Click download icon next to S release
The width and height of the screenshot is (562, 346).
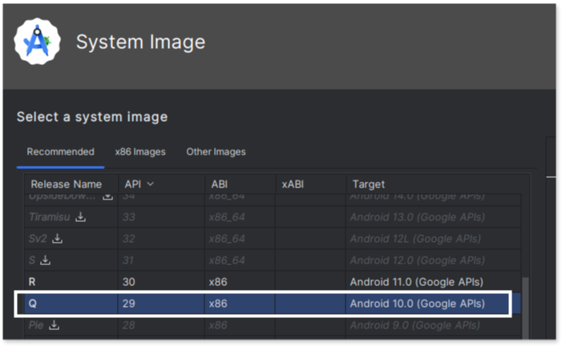46,260
